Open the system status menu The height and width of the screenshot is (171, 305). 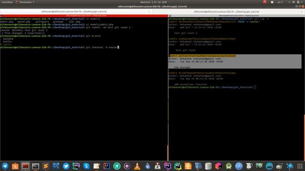pos(296,2)
